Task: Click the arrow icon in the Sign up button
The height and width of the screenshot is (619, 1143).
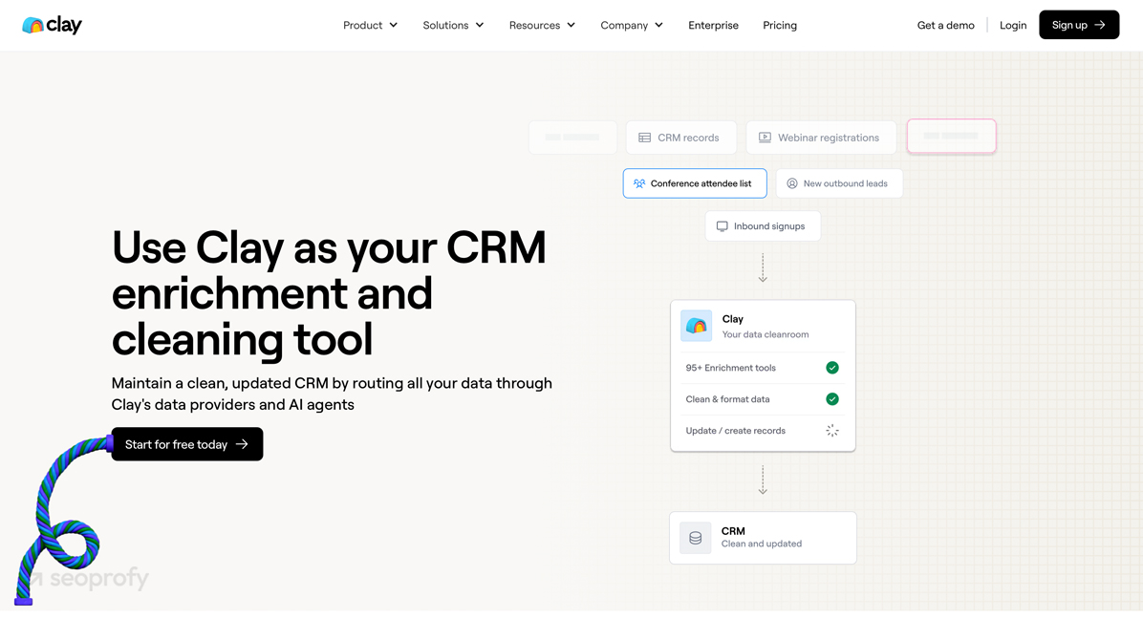Action: (x=1100, y=25)
